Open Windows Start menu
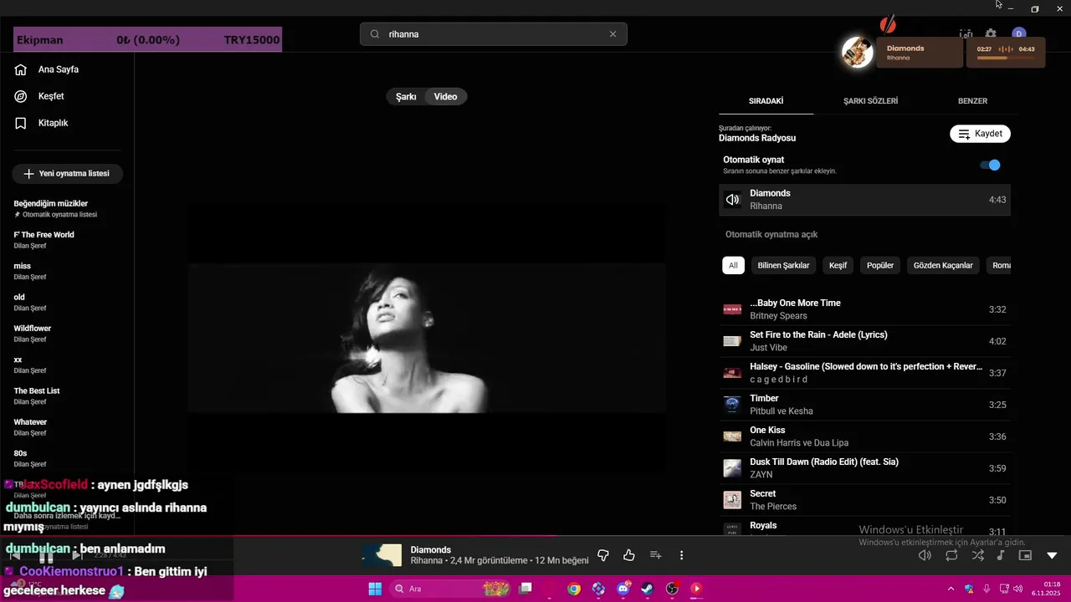The image size is (1071, 602). coord(375,589)
